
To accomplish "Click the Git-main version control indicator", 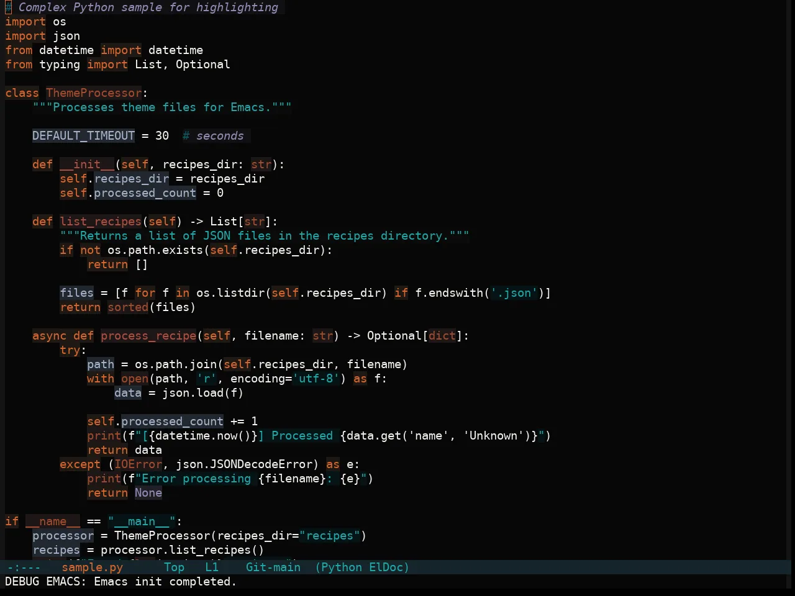I will coord(273,567).
